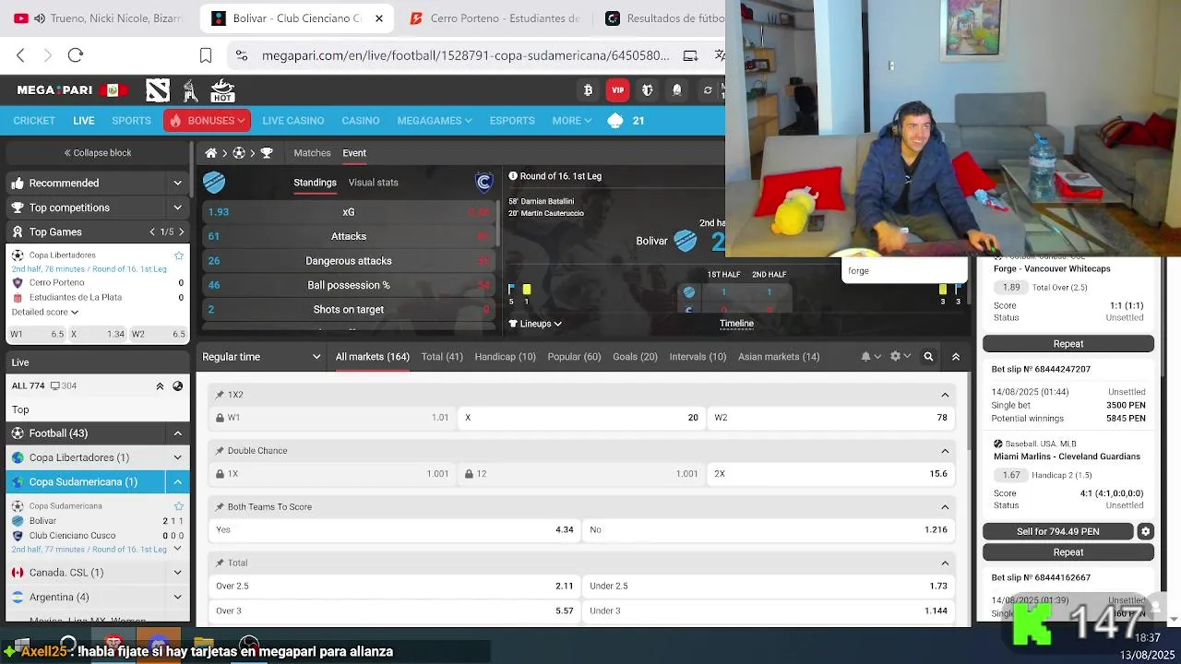Viewport: 1181px width, 664px height.
Task: Open the cricket batsman shortcut icon
Action: click(x=190, y=90)
